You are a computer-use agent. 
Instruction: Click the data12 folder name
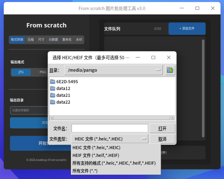pyautogui.click(x=63, y=88)
